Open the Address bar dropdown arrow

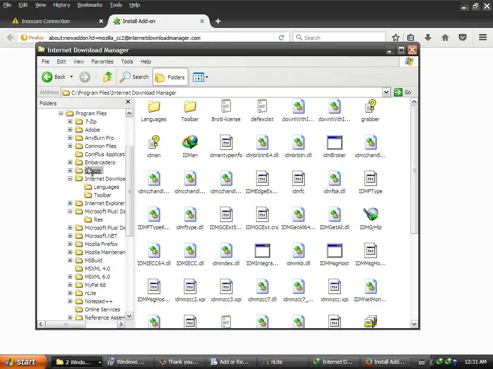pyautogui.click(x=386, y=92)
